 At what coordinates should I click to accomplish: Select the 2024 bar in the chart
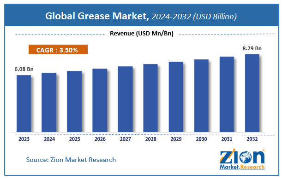[49, 103]
